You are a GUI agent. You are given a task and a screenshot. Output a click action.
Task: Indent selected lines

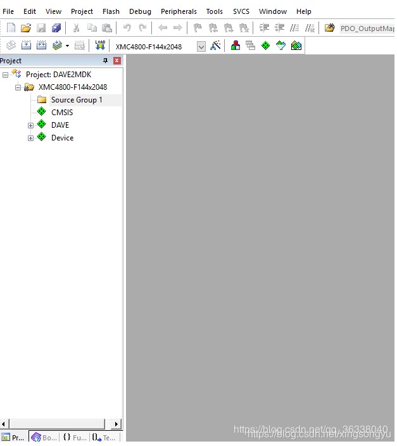264,28
